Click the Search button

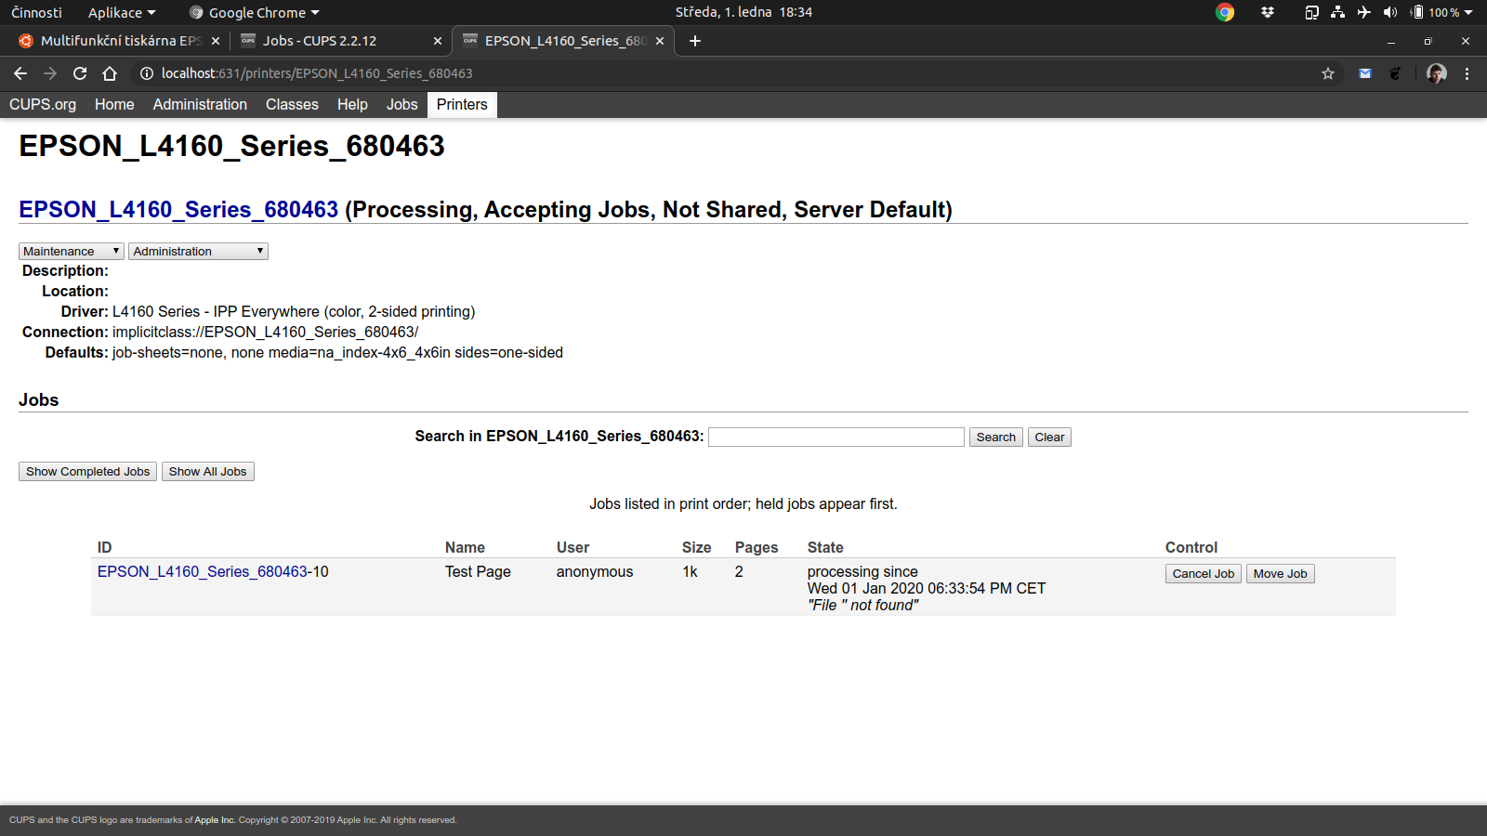(996, 438)
